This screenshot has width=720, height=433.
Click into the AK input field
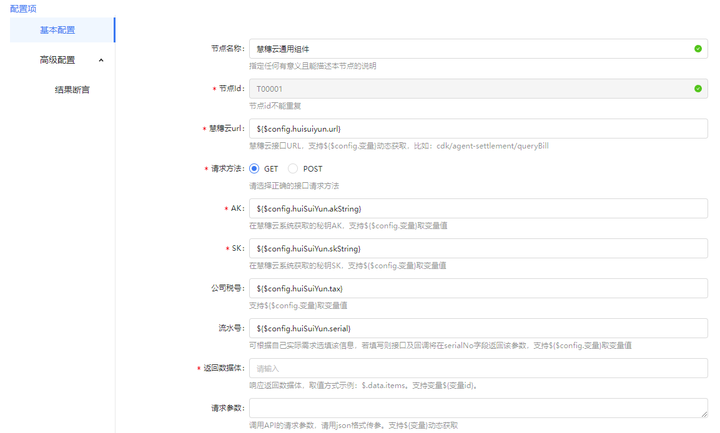(x=478, y=208)
